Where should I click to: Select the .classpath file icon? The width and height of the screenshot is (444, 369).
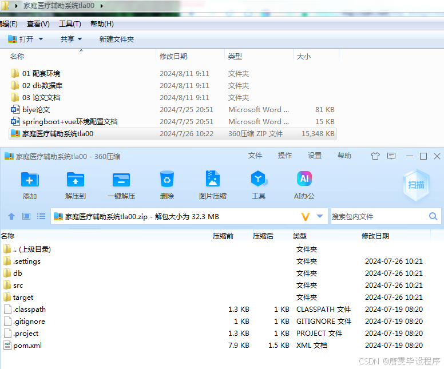tap(7, 310)
